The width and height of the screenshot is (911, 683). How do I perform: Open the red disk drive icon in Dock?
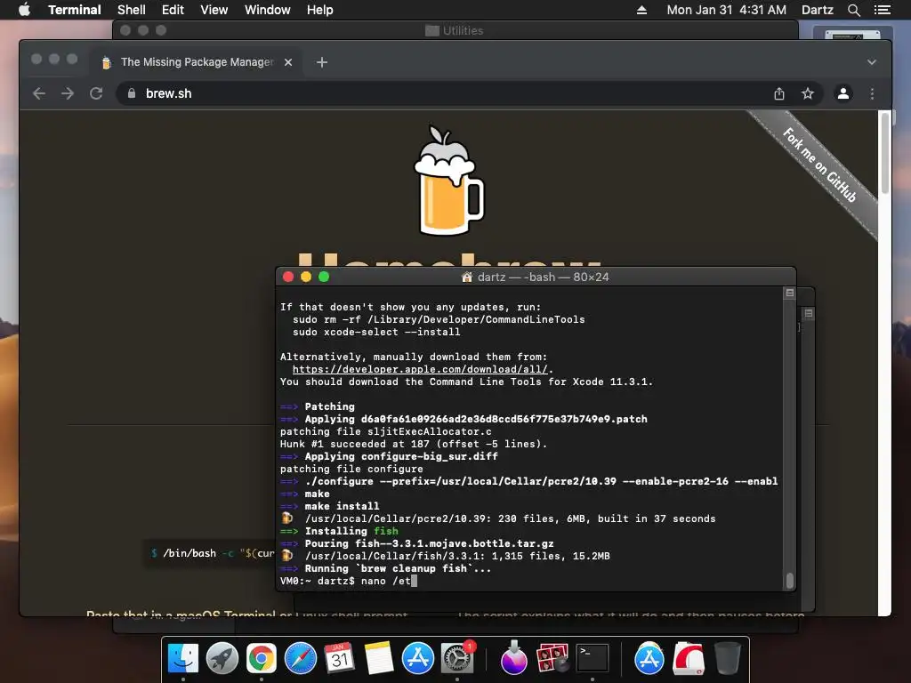tap(689, 658)
